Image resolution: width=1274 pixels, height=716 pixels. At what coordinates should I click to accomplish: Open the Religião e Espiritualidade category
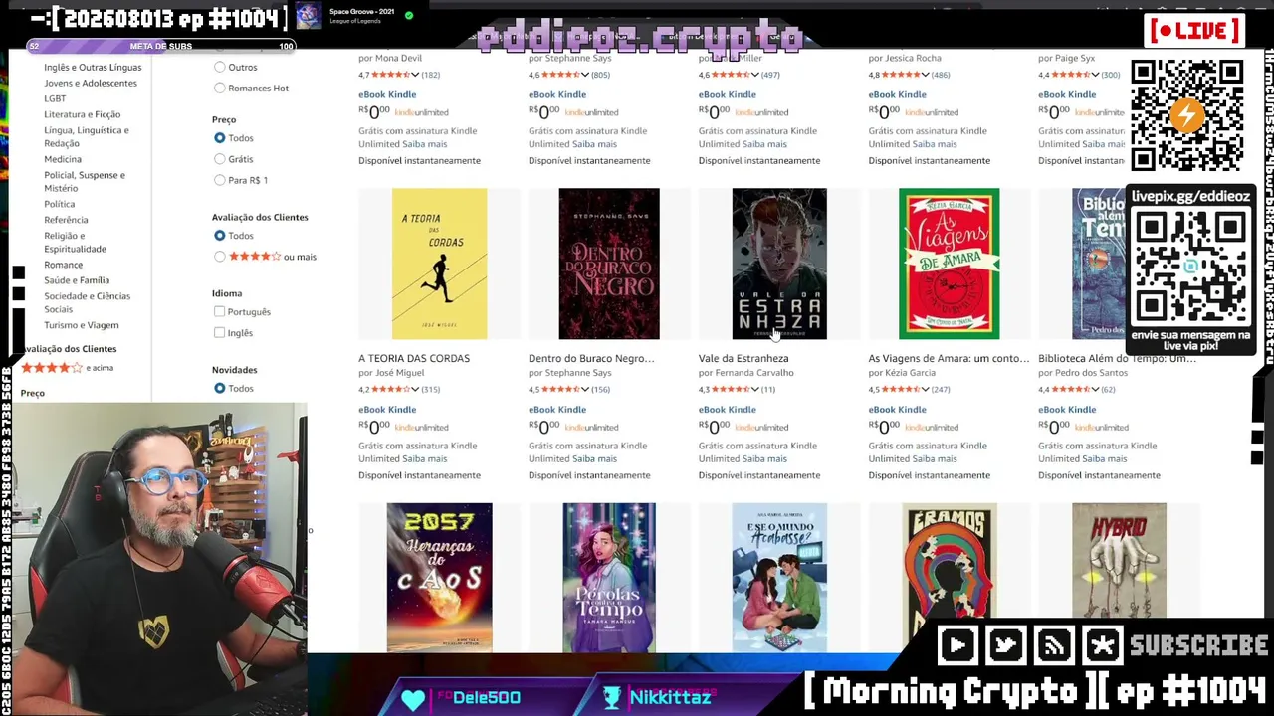(75, 242)
